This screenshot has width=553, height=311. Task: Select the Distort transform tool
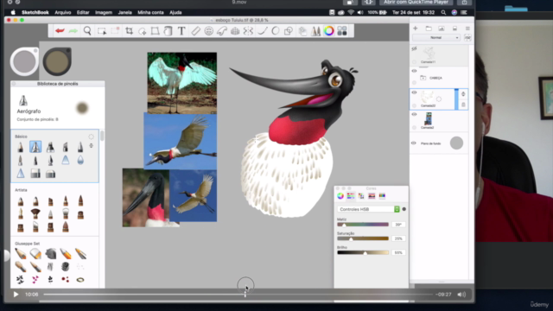(x=155, y=31)
